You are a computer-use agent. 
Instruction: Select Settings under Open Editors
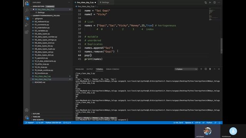[41, 13]
